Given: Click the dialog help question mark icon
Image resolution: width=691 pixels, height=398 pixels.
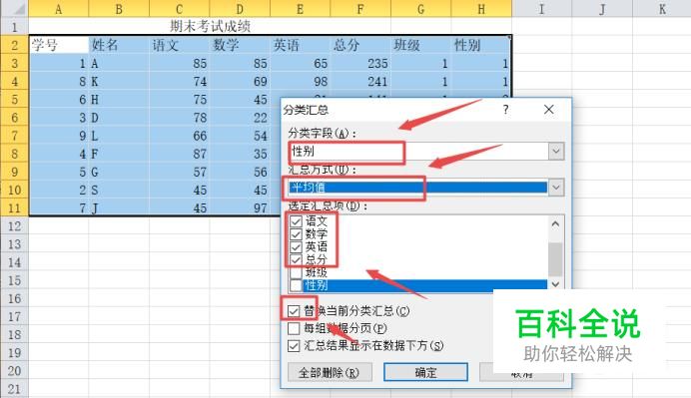Looking at the screenshot, I should tap(505, 110).
